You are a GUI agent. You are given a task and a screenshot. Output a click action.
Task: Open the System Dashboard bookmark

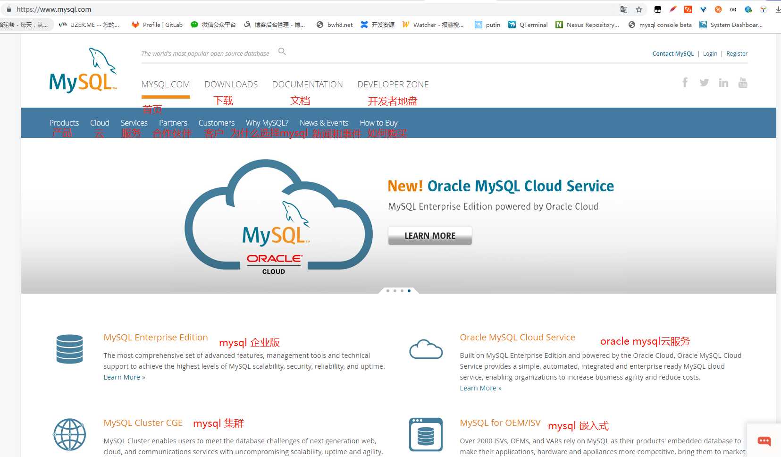point(731,25)
